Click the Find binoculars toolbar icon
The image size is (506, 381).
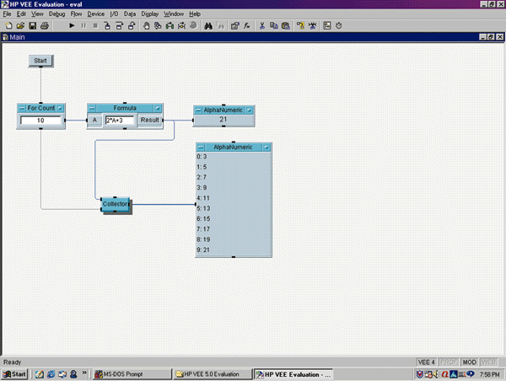coord(208,26)
